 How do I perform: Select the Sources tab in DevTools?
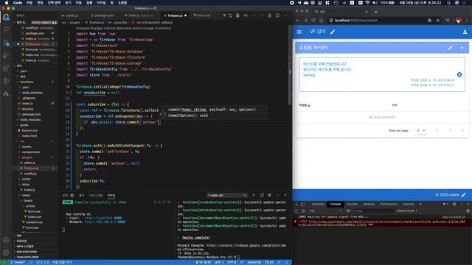coord(352,205)
